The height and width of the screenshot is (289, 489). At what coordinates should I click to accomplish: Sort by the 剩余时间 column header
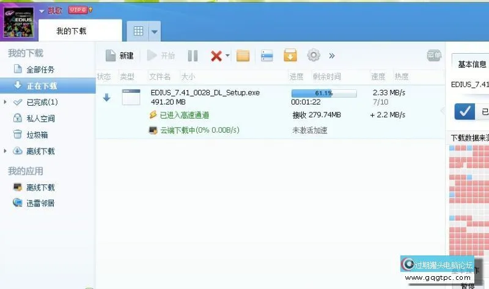pos(327,77)
